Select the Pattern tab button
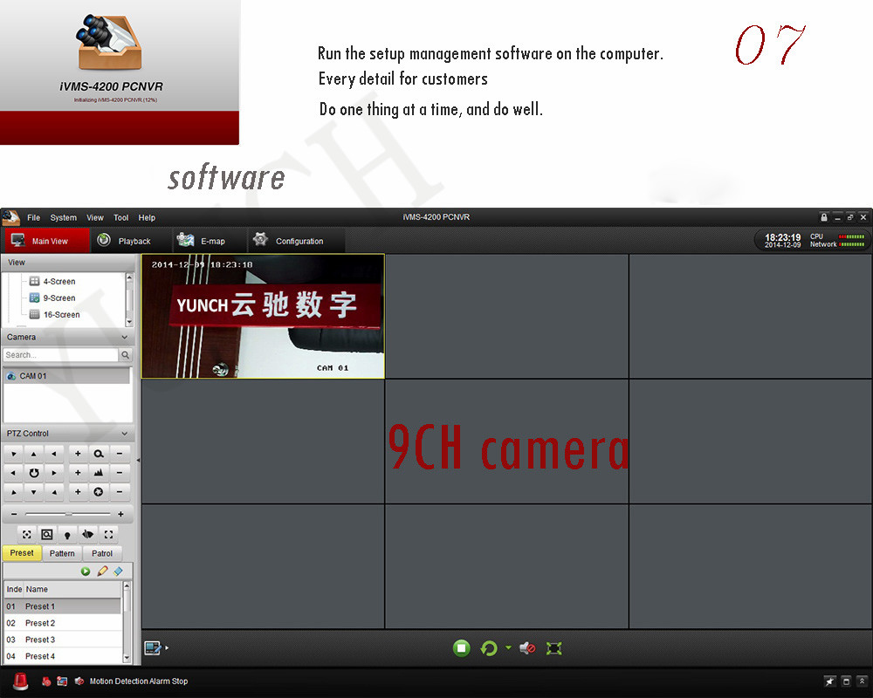Viewport: 873px width, 698px height. [62, 553]
